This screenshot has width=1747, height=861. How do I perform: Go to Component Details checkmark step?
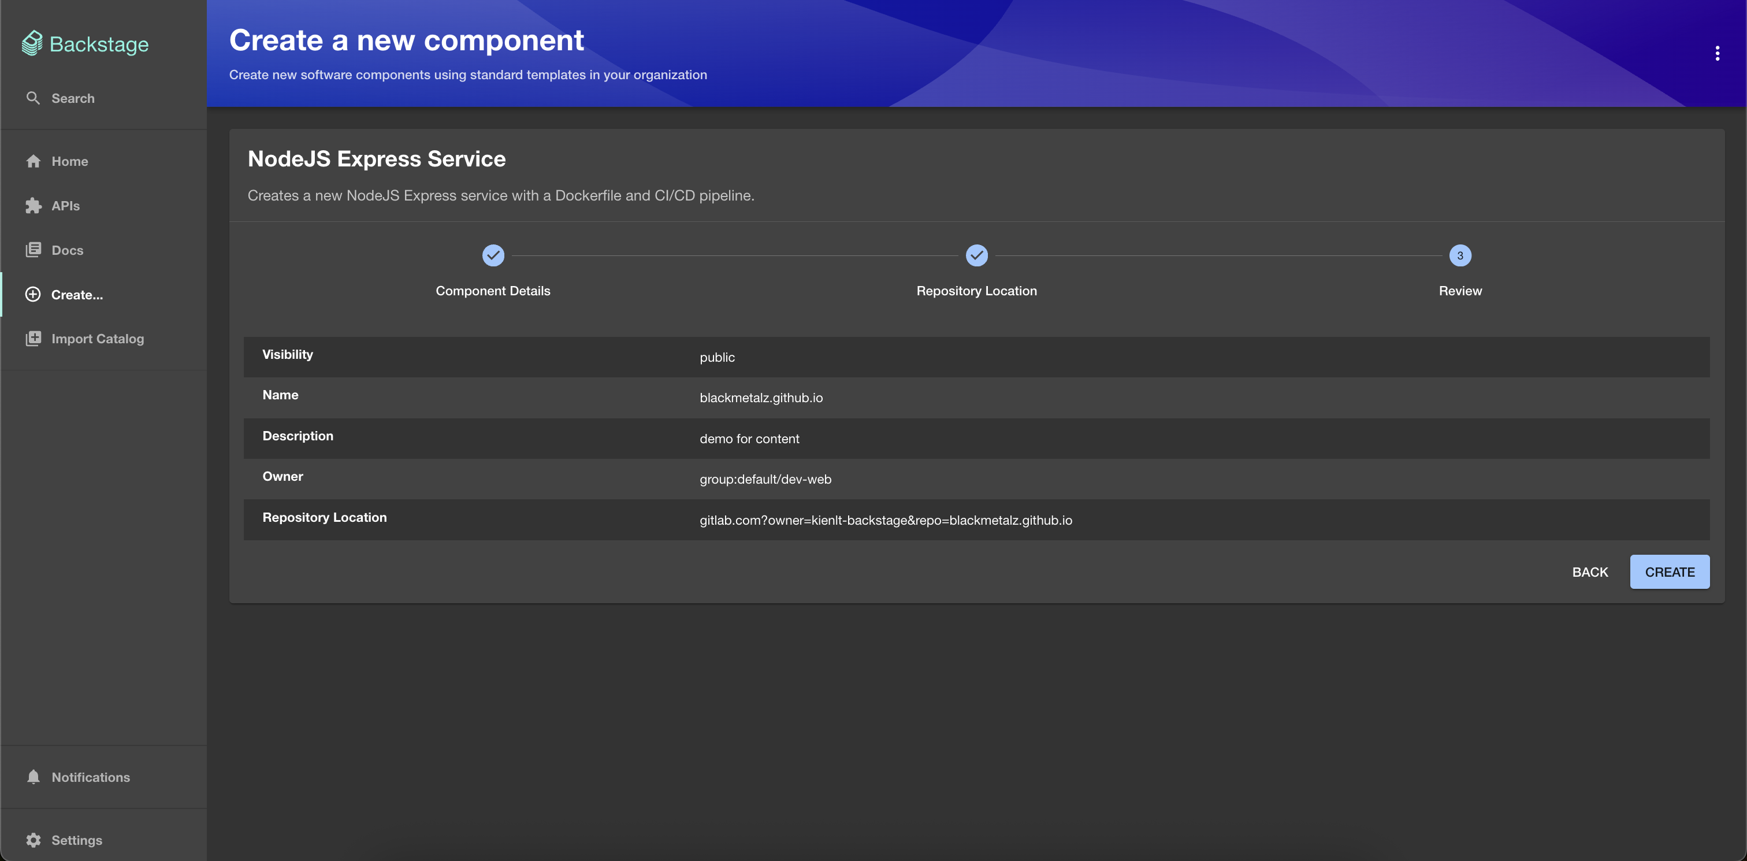(x=493, y=256)
